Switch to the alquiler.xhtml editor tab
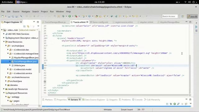199x112 pixels. 146,22
